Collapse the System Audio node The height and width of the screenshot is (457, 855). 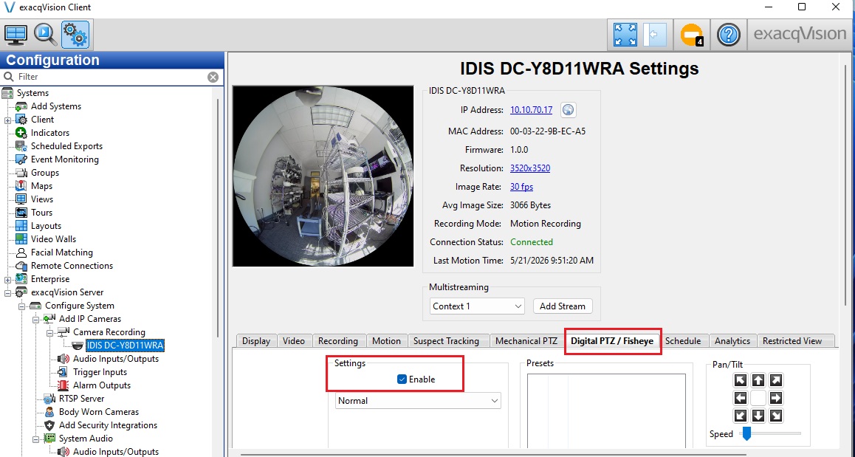tap(36, 439)
